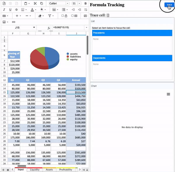Select the Annual column header cell
The height and width of the screenshot is (172, 175).
pyautogui.click(x=76, y=80)
